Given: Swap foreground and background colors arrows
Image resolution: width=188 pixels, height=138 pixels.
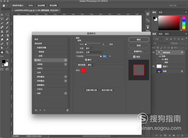Looking at the screenshot, I should click(8, 60).
